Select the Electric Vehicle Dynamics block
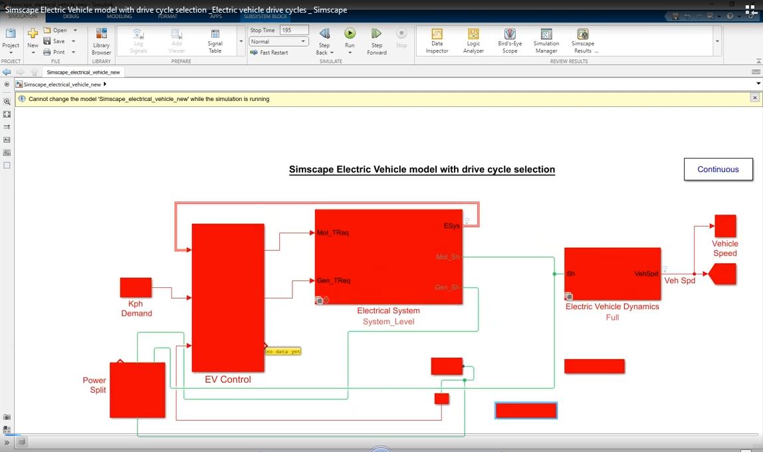 tap(613, 274)
